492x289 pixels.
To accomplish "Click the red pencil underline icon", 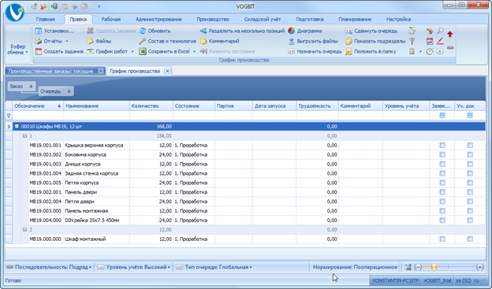I will (440, 41).
